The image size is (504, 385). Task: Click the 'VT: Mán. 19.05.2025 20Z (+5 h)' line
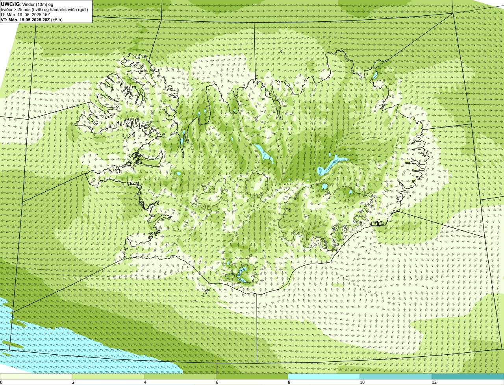[31, 19]
